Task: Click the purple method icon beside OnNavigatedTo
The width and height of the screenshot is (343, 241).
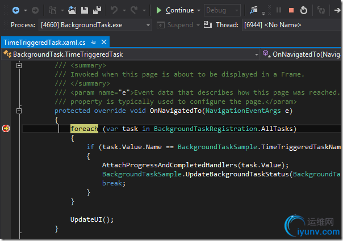Action: (266, 54)
